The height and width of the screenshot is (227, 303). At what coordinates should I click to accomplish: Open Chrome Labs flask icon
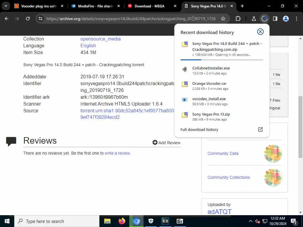[x=254, y=19]
